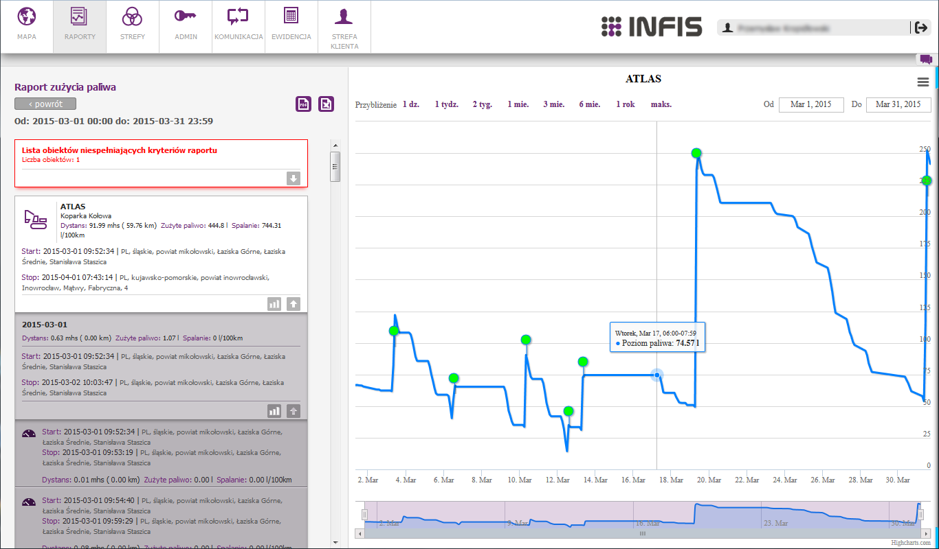Switch to the KOMUNIKACJA section

(x=239, y=27)
